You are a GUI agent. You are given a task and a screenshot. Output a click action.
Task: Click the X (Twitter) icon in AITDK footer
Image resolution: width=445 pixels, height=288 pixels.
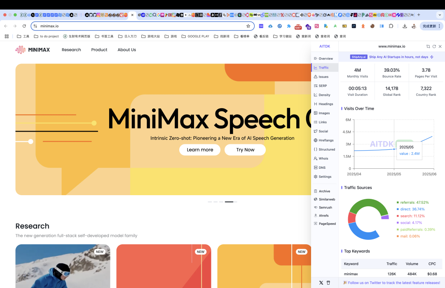pos(321,283)
